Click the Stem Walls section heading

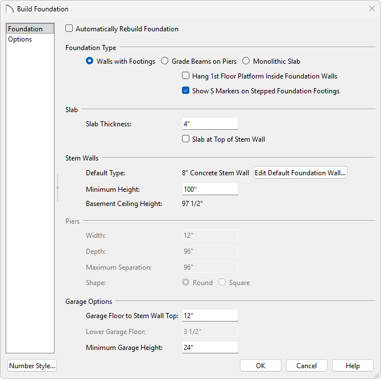[x=82, y=158]
